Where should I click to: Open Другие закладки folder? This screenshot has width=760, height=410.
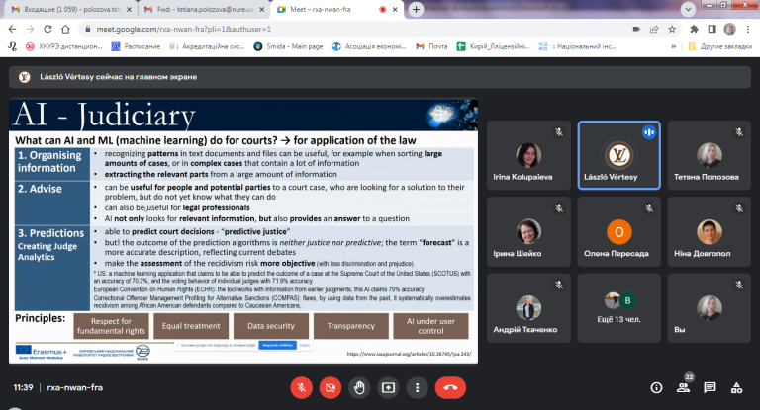[719, 46]
